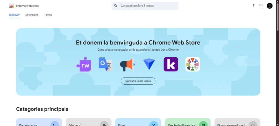
Task: Open the profile account avatar menu
Action: point(269,6)
